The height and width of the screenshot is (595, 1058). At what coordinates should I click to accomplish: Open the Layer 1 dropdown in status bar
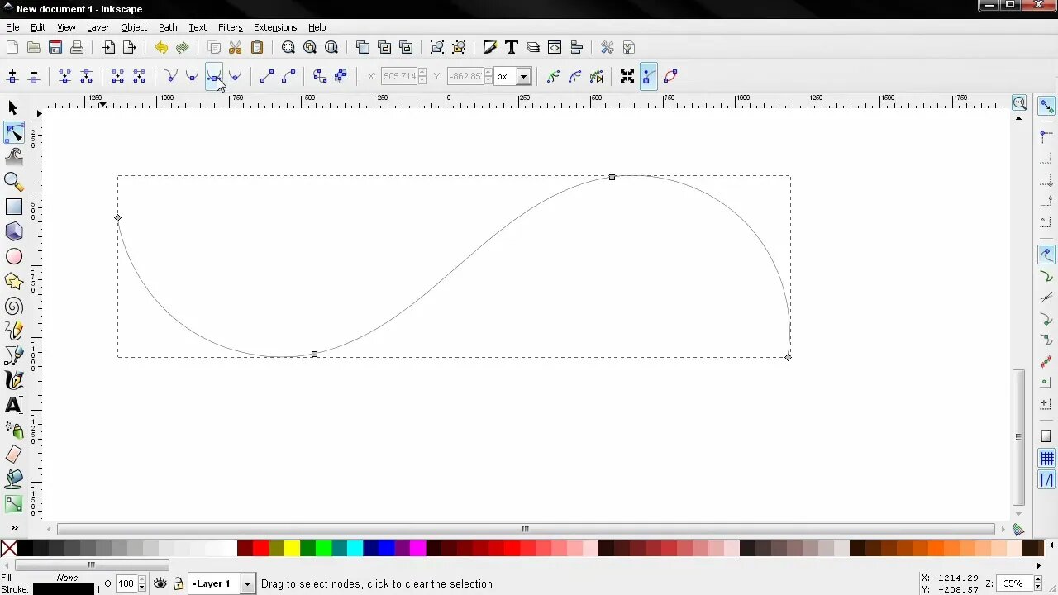[x=247, y=583]
